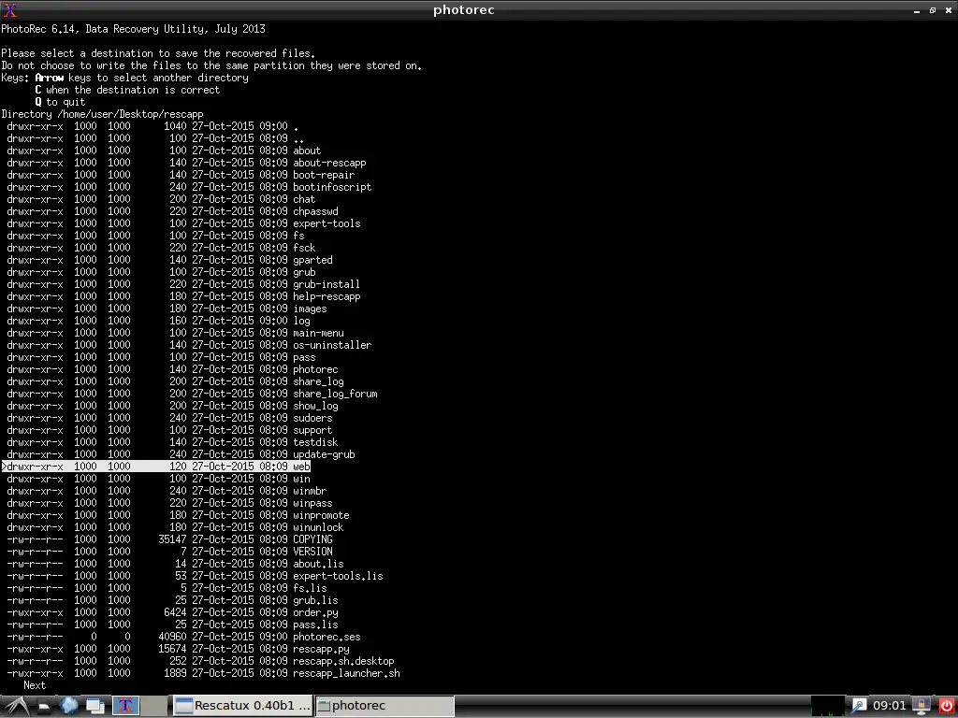Switch to the Rescatux 0.40b1 taskbar window
Screen dimensions: 958x718
pyautogui.click(x=242, y=706)
